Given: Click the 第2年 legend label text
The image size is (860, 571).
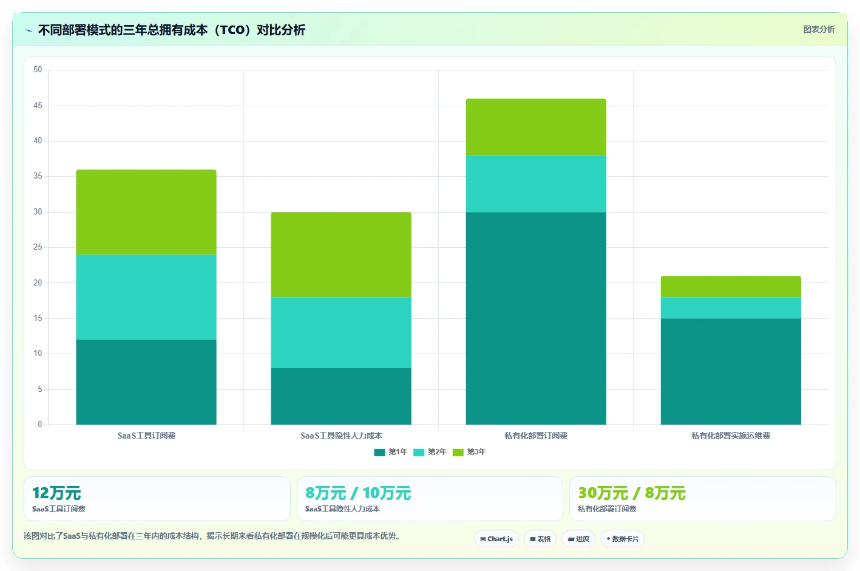Looking at the screenshot, I should tap(437, 452).
